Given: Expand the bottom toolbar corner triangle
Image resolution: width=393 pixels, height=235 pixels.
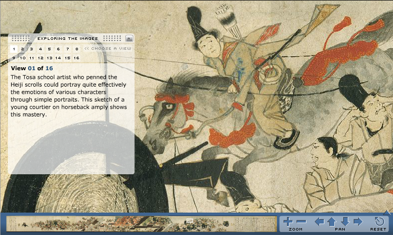Looking at the screenshot, I should (387, 213).
